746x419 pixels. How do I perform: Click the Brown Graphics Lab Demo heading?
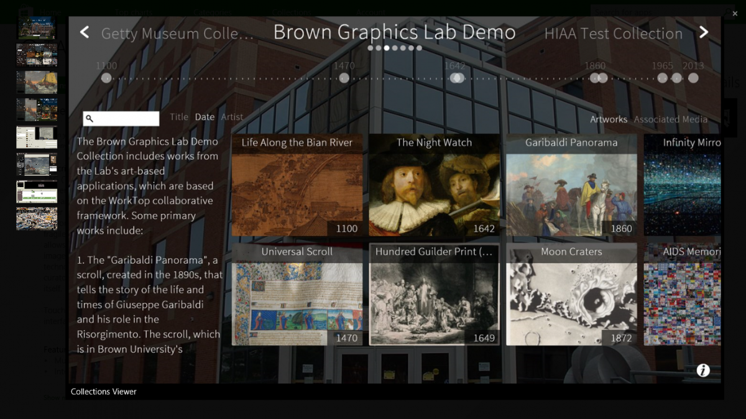coord(395,32)
